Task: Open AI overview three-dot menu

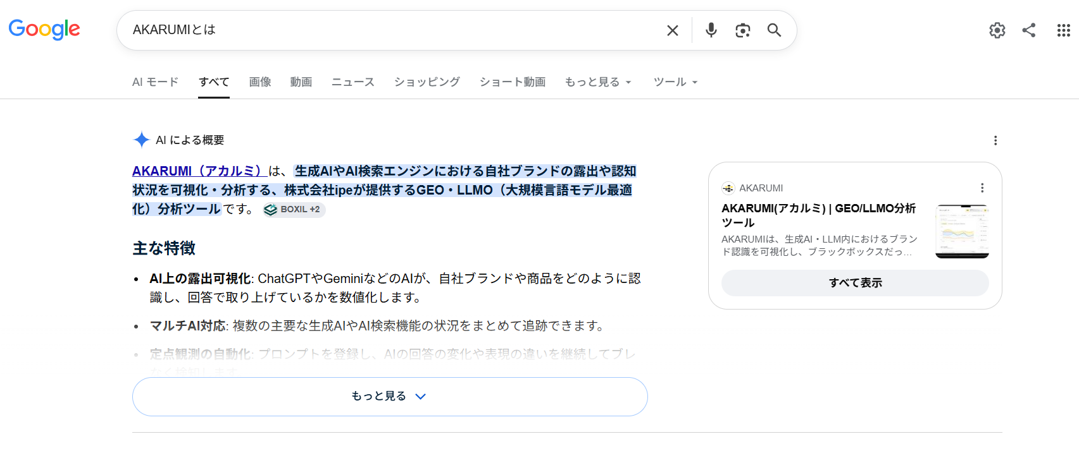Action: [x=995, y=140]
